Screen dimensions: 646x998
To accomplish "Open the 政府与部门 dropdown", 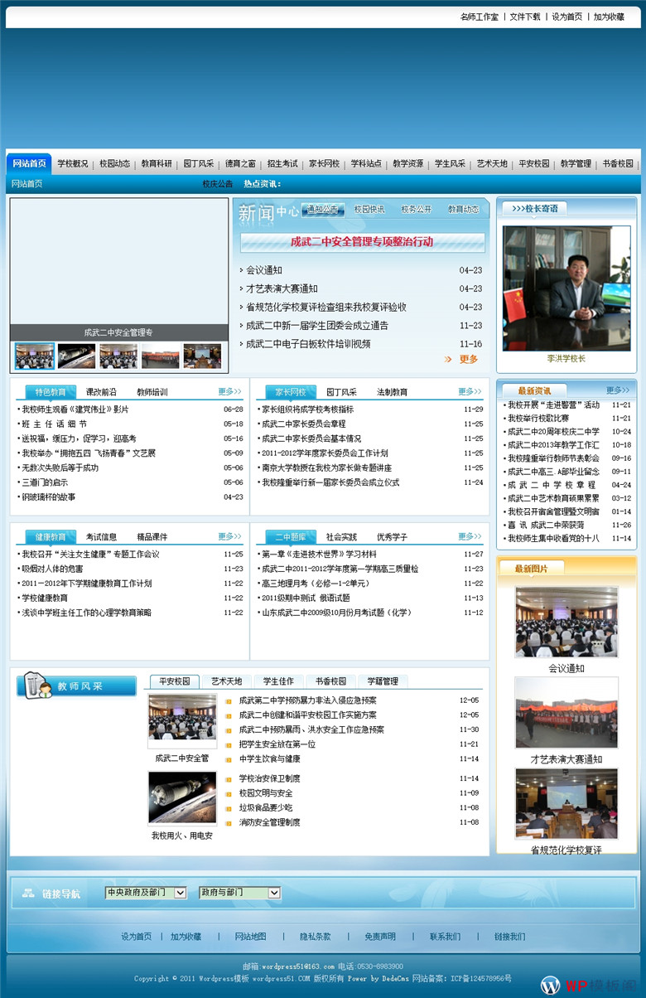I will pos(240,893).
